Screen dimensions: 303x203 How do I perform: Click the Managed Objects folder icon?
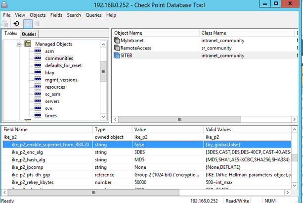point(28,44)
